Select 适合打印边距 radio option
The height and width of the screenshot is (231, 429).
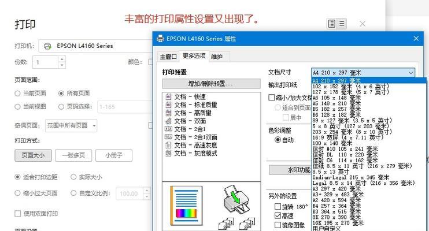[x=17, y=177]
